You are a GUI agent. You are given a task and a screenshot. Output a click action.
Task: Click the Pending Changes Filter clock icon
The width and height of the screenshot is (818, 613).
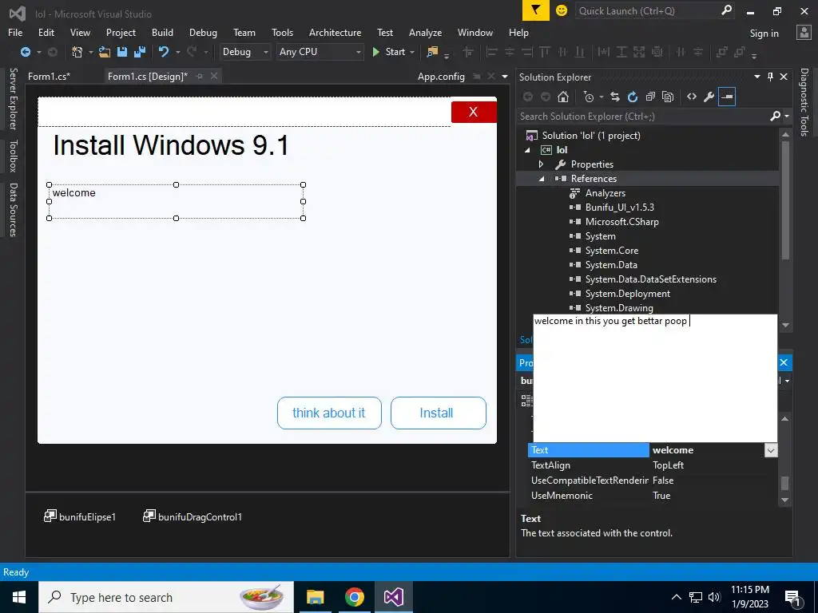[x=589, y=97]
